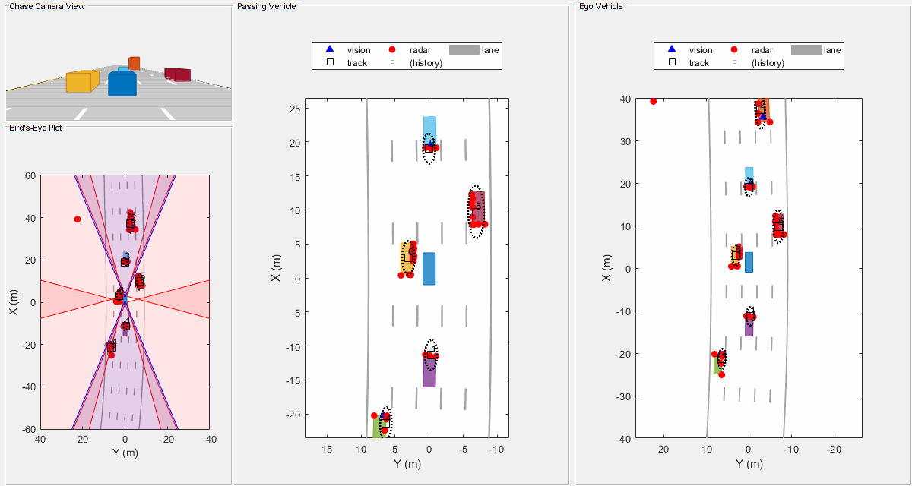Click the yellow vehicle box in Chase Camera View
912x486 pixels.
click(82, 81)
